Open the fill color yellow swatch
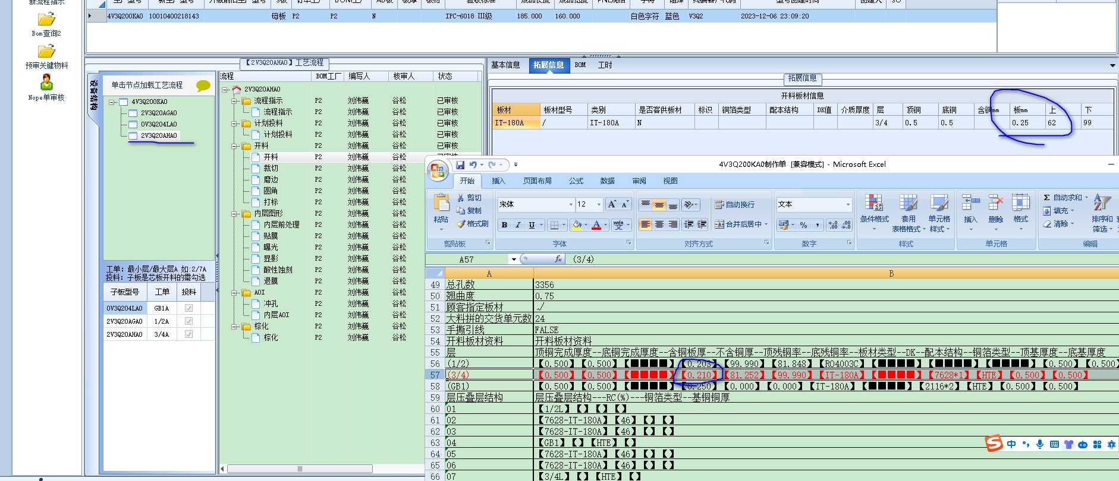 click(x=576, y=224)
